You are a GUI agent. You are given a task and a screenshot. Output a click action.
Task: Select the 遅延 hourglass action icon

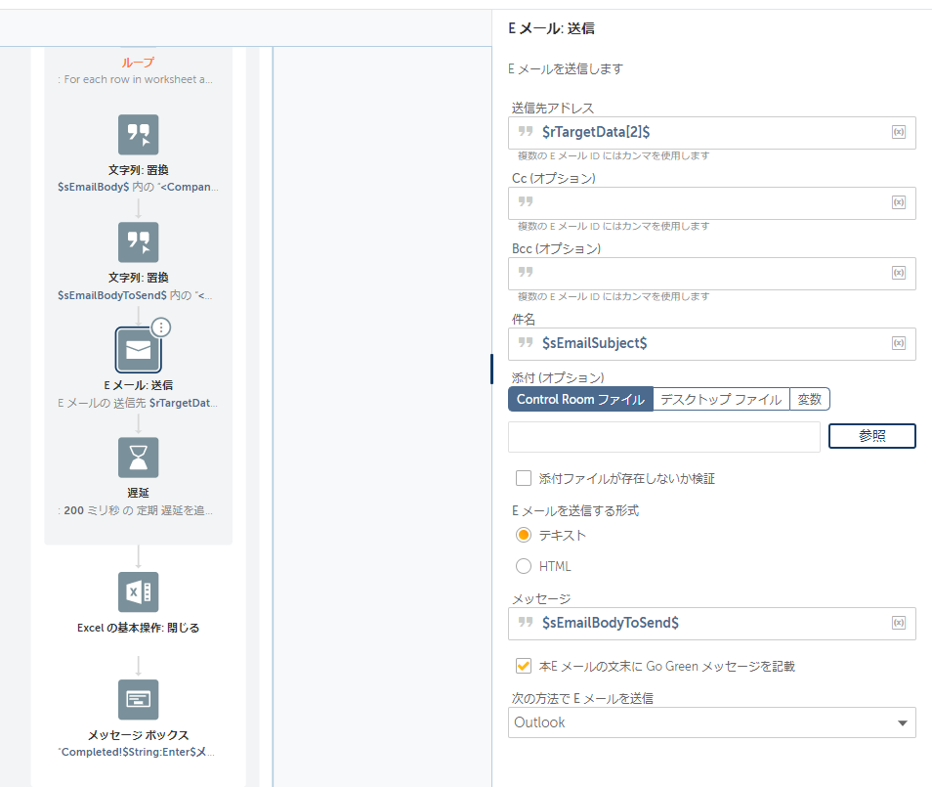click(138, 458)
